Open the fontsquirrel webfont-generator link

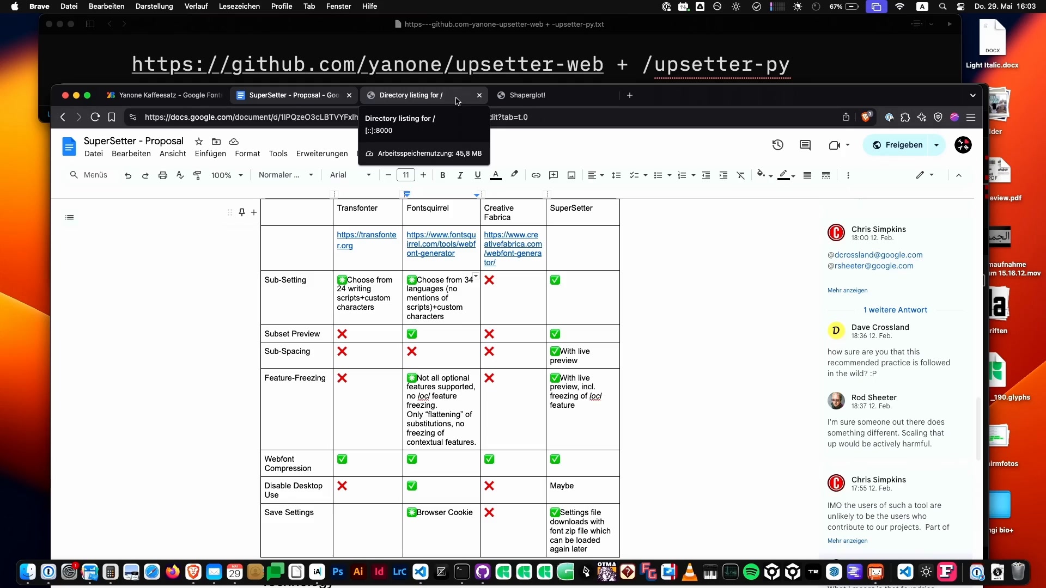pos(441,244)
